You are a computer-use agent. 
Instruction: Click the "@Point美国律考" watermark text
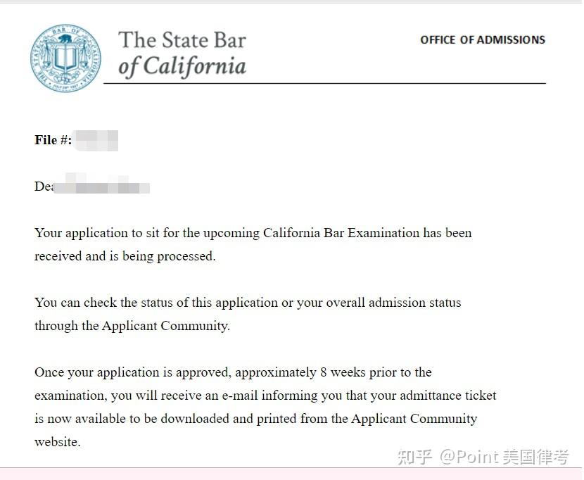(504, 457)
